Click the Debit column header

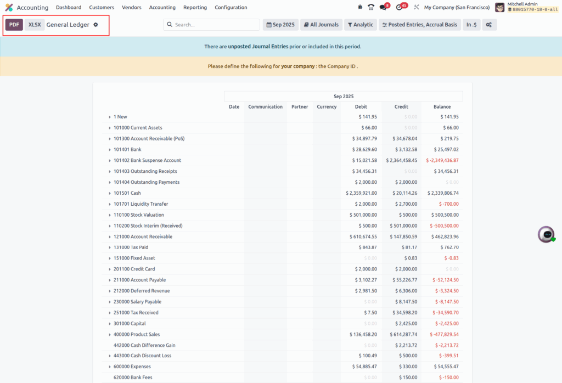click(361, 107)
